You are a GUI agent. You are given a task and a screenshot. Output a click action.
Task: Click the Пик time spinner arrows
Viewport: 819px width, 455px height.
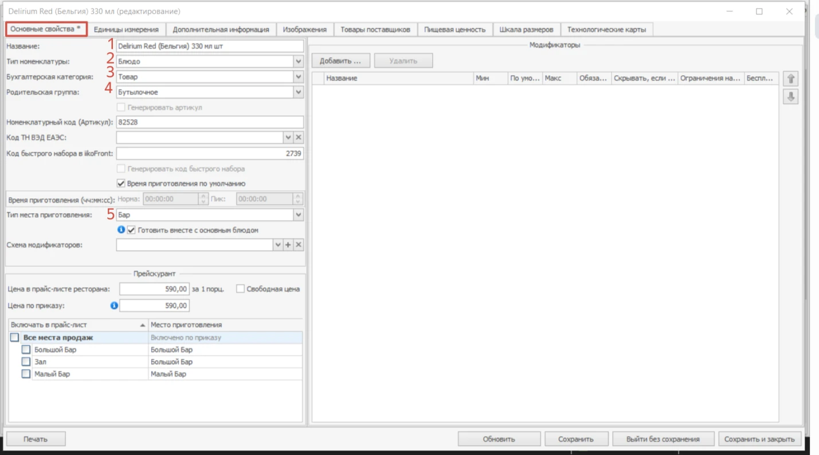[297, 199]
